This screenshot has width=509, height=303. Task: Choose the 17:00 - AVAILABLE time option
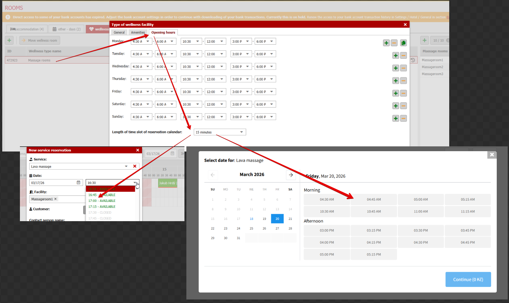[x=102, y=201]
